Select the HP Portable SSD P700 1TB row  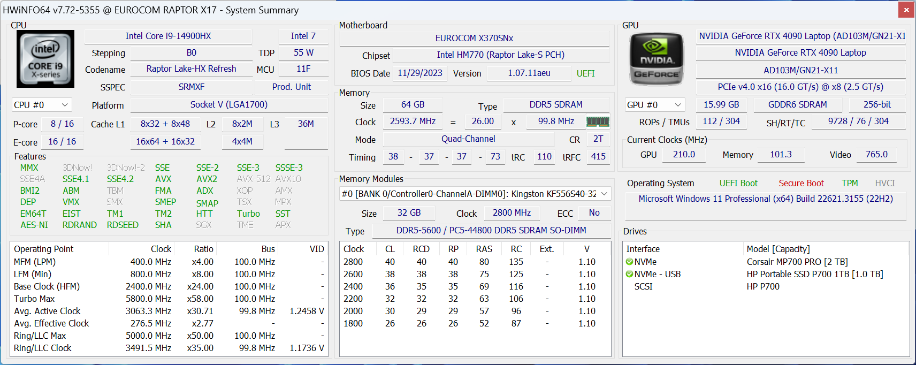coord(766,274)
